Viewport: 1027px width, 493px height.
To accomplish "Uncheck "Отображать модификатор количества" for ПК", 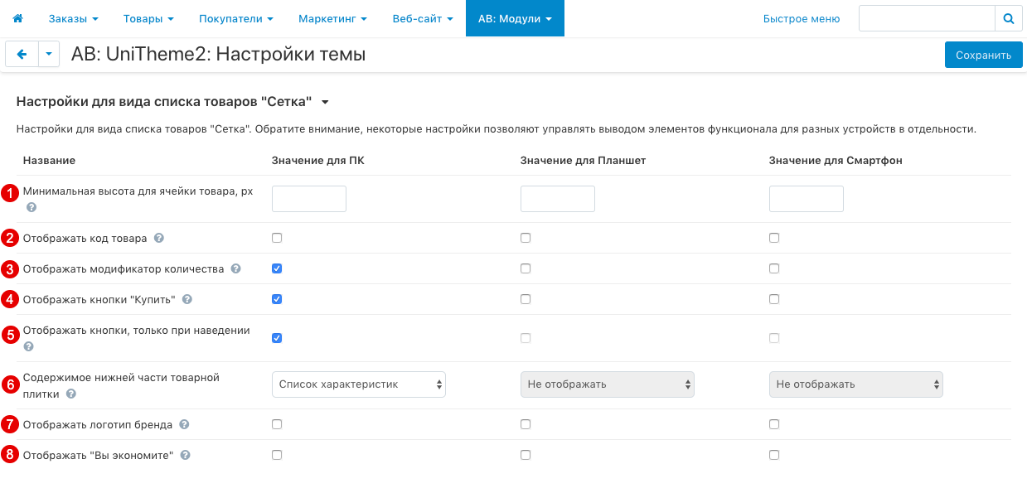I will [x=276, y=268].
